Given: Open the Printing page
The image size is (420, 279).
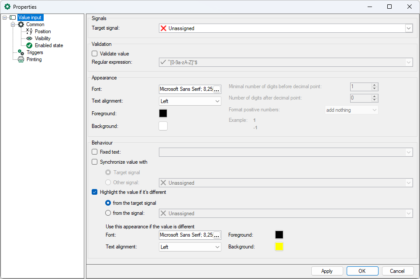Looking at the screenshot, I should pyautogui.click(x=34, y=59).
